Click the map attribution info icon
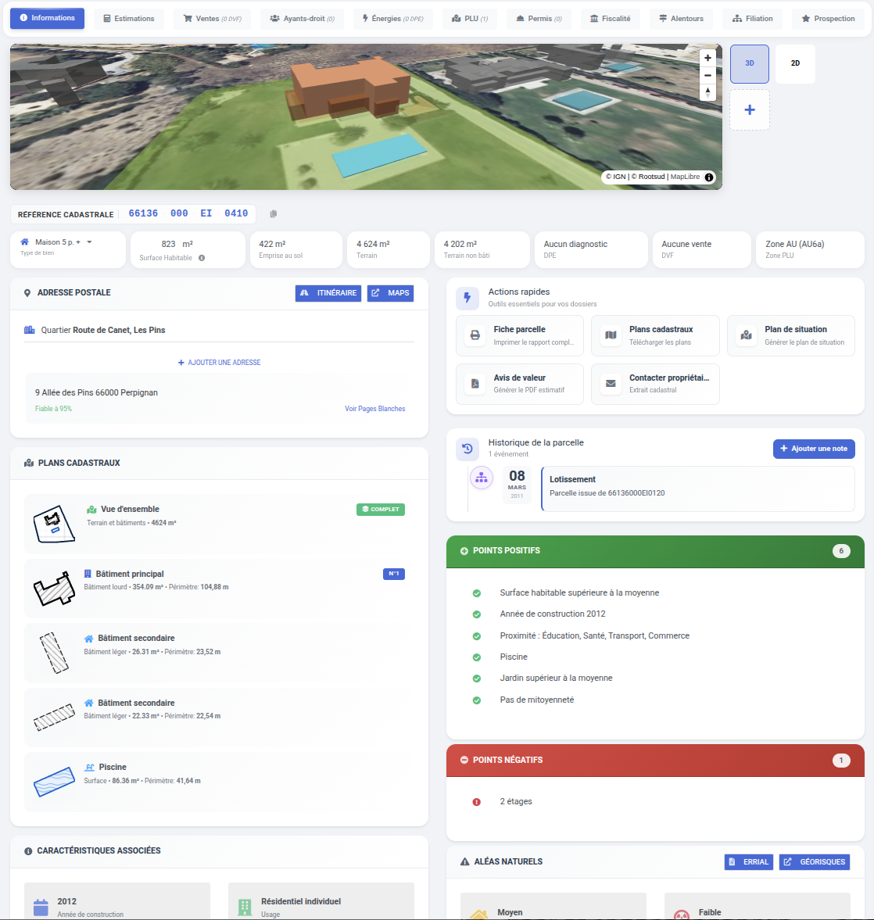This screenshot has width=874, height=920. point(709,177)
